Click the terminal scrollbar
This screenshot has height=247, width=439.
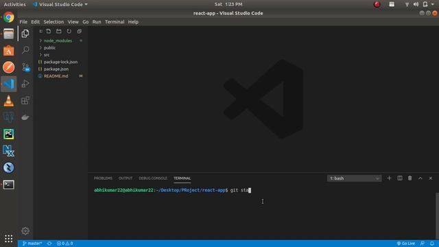437,215
